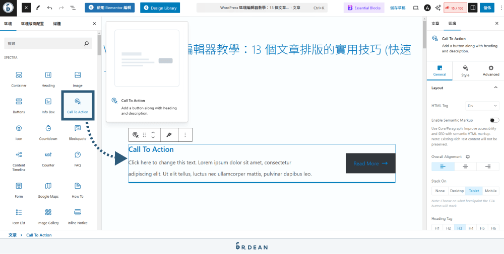Insert the Image Gallery block
504x254 pixels.
[x=48, y=217]
